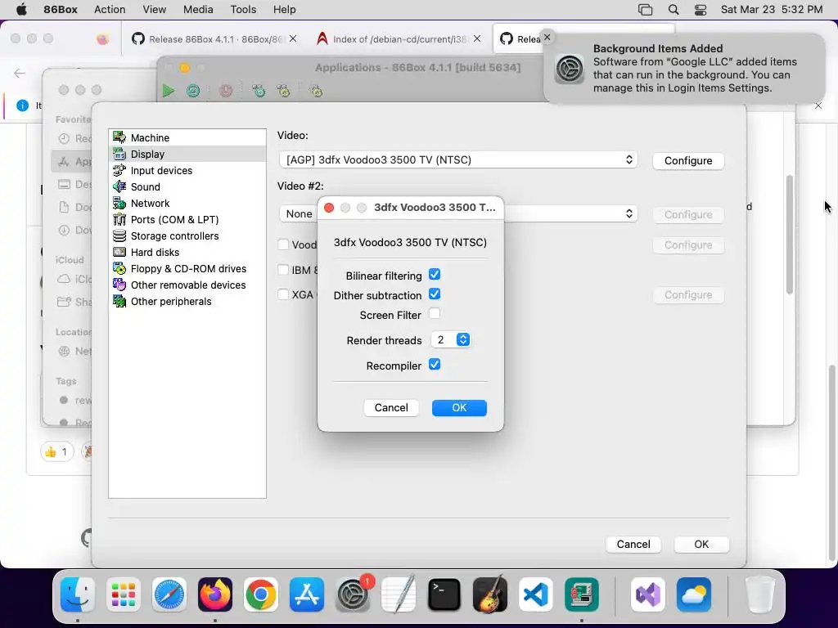Click the browser page vertical scrollbar

click(x=831, y=463)
